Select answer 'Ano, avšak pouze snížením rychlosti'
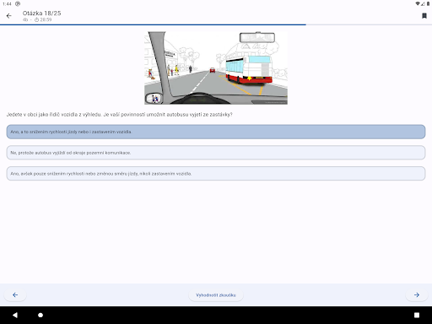 tap(216, 174)
